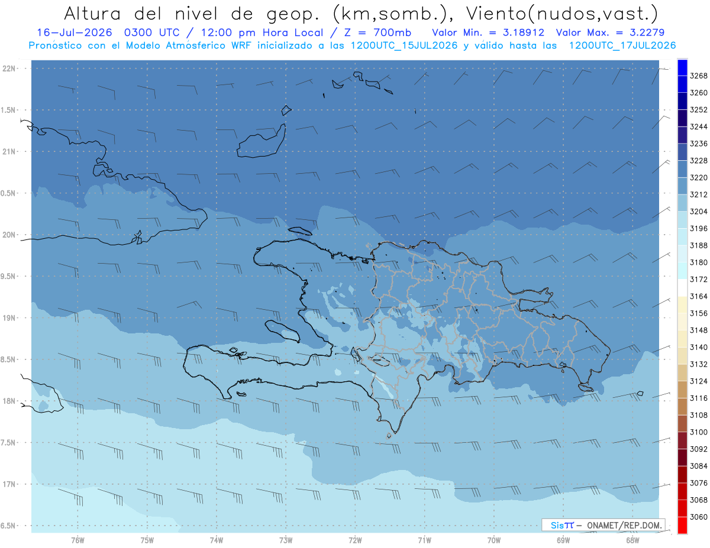Image resolution: width=710 pixels, height=548 pixels.
Task: Click initialization time '1200UTC_15JUL2026'
Action: click(404, 46)
